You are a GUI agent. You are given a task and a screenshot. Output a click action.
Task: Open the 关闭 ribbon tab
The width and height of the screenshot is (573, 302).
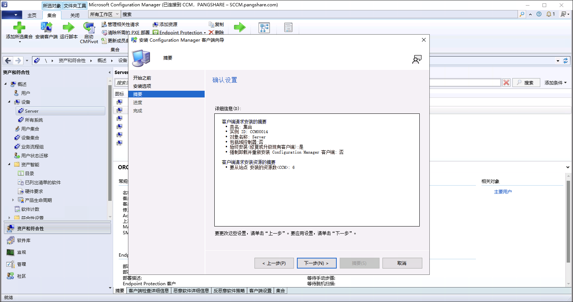75,15
